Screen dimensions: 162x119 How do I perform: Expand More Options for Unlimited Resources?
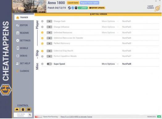tap(110, 33)
